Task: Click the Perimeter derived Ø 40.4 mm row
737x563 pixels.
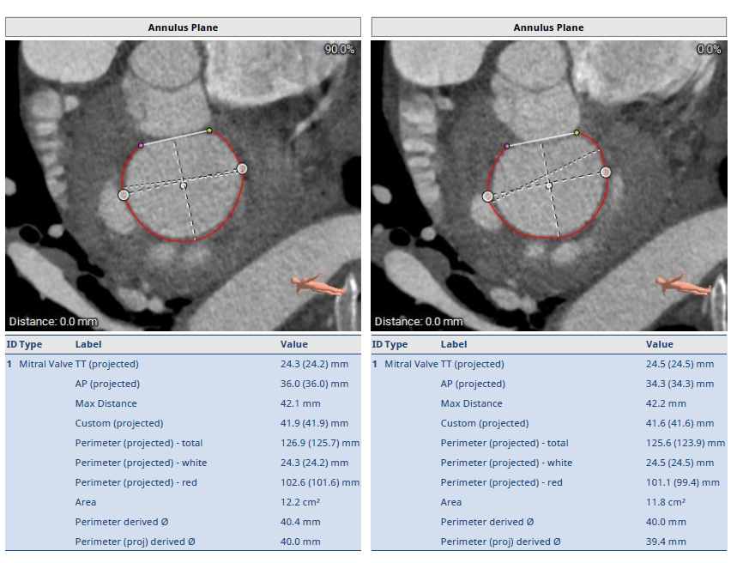Action: (183, 522)
